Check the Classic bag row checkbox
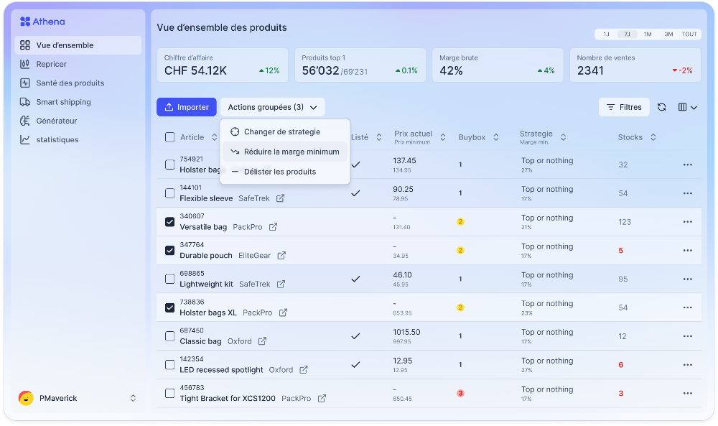718x426 pixels. tap(170, 336)
